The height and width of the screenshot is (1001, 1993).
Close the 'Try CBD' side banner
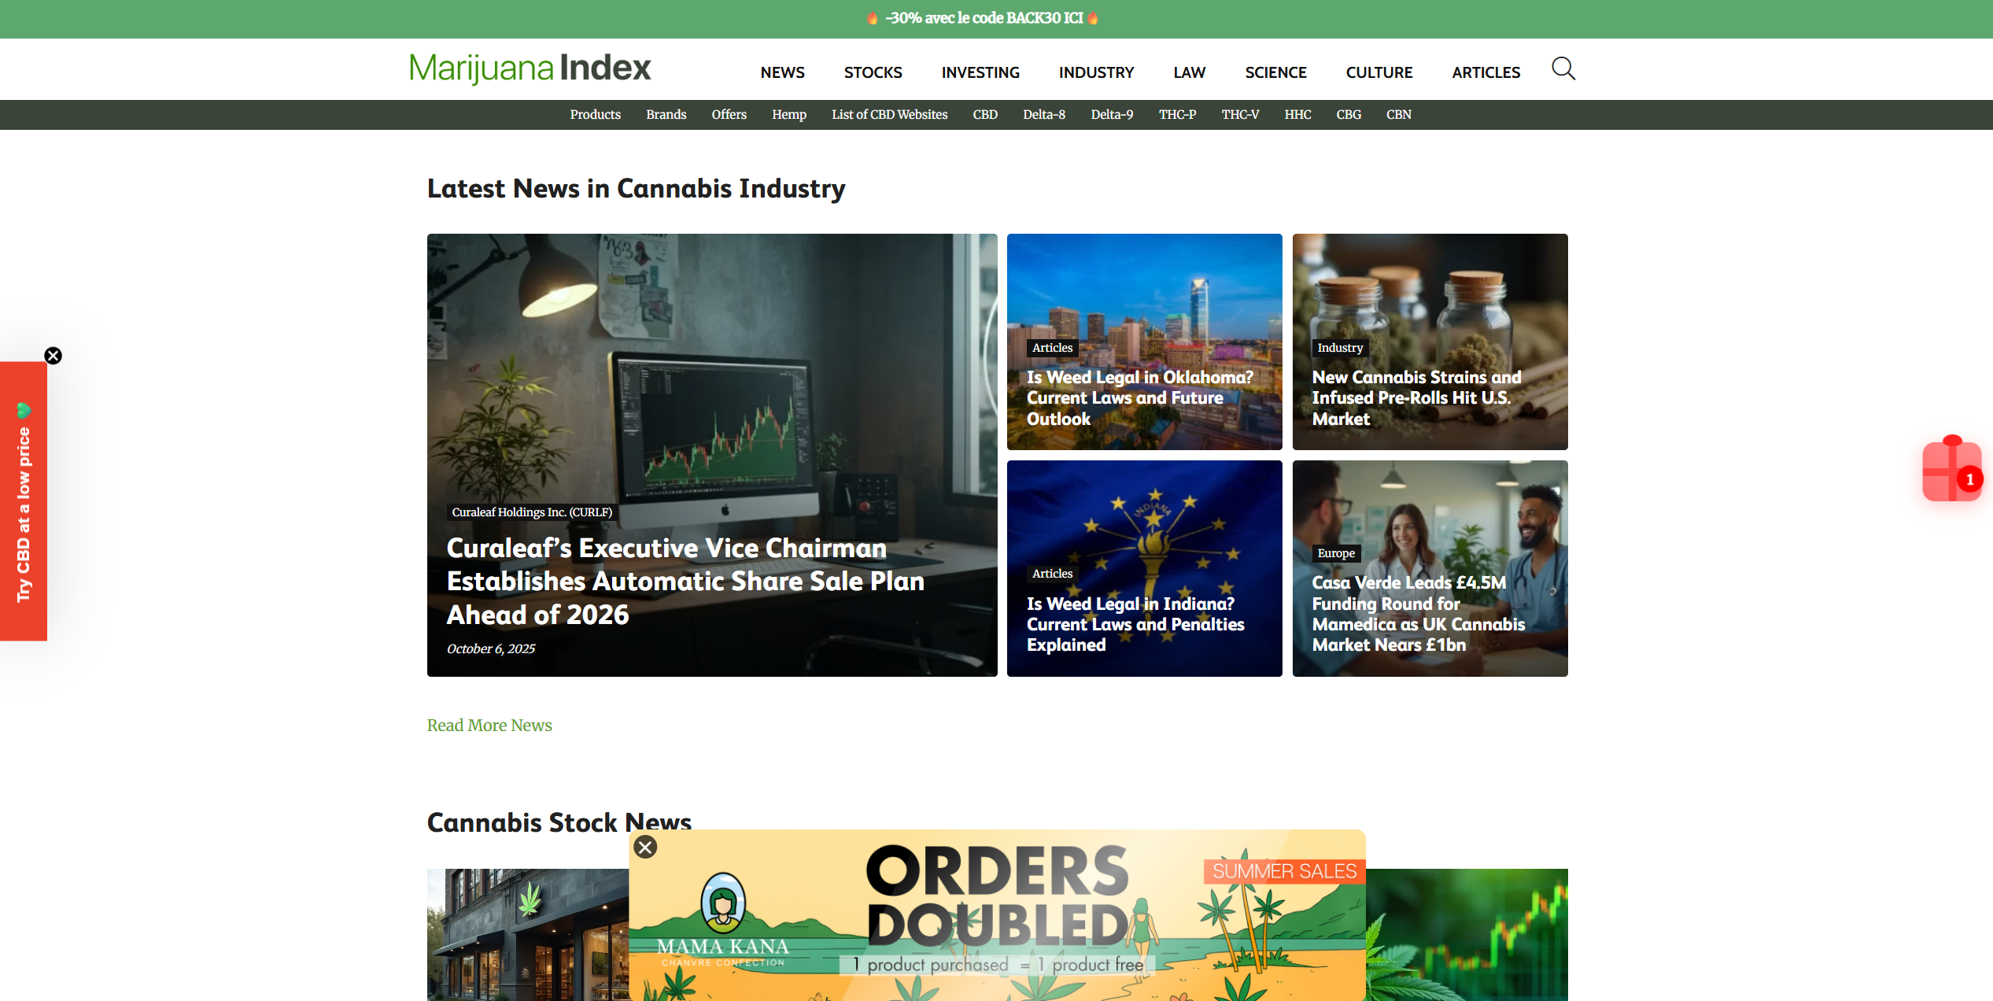(x=53, y=356)
